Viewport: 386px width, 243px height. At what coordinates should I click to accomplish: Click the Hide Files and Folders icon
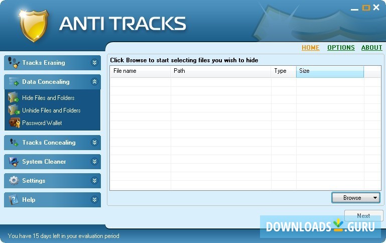[14, 97]
